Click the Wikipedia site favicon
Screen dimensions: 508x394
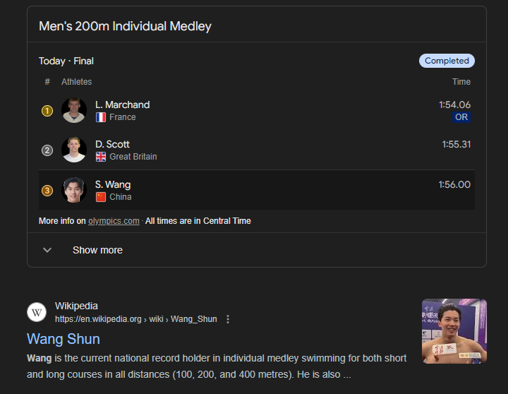37,312
